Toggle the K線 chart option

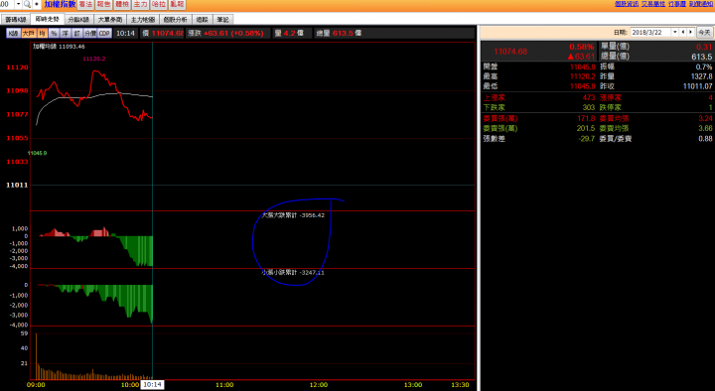pyautogui.click(x=13, y=34)
